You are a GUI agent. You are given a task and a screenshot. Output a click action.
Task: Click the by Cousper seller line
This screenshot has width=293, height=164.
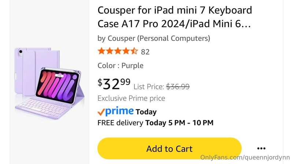tap(154, 38)
